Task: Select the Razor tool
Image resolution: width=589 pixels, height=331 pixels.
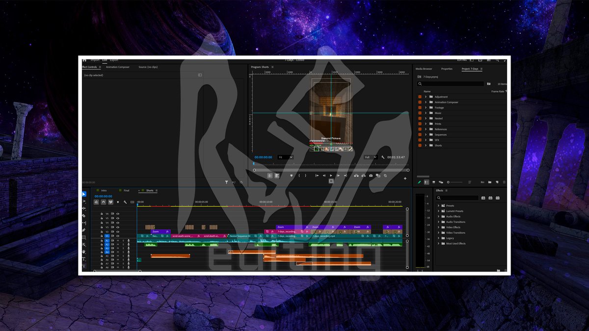Action: coord(84,216)
